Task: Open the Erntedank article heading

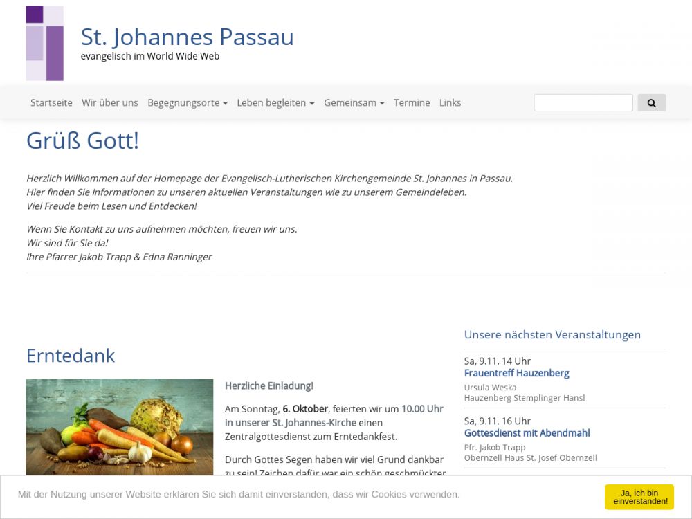Action: point(71,356)
